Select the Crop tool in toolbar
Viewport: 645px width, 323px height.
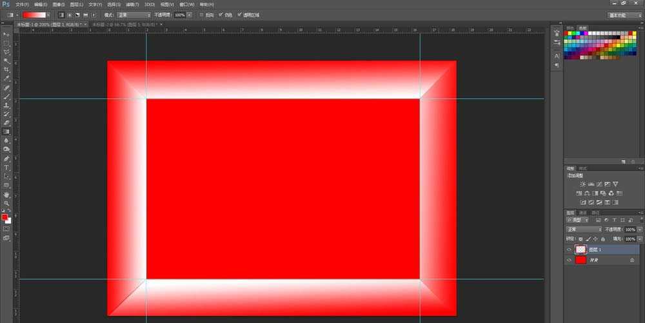[x=6, y=70]
